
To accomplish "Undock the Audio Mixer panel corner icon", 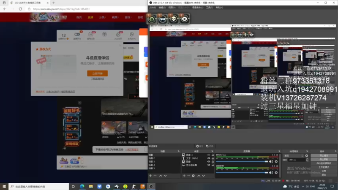I will coord(279,151).
